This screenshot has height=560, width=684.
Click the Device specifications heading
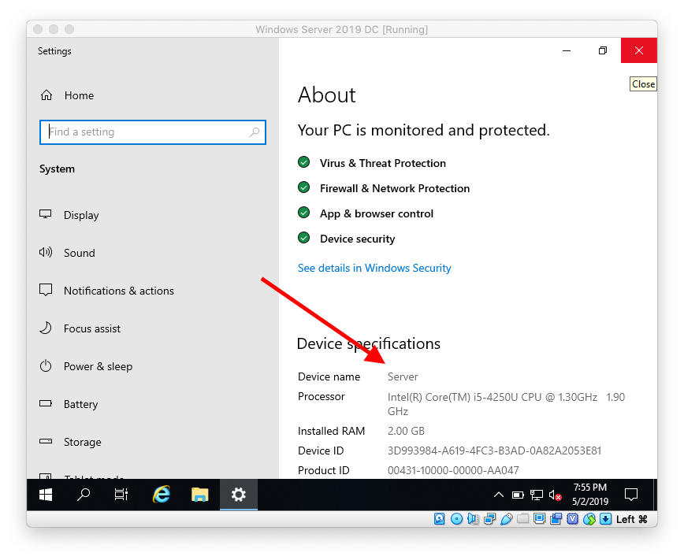click(x=368, y=343)
